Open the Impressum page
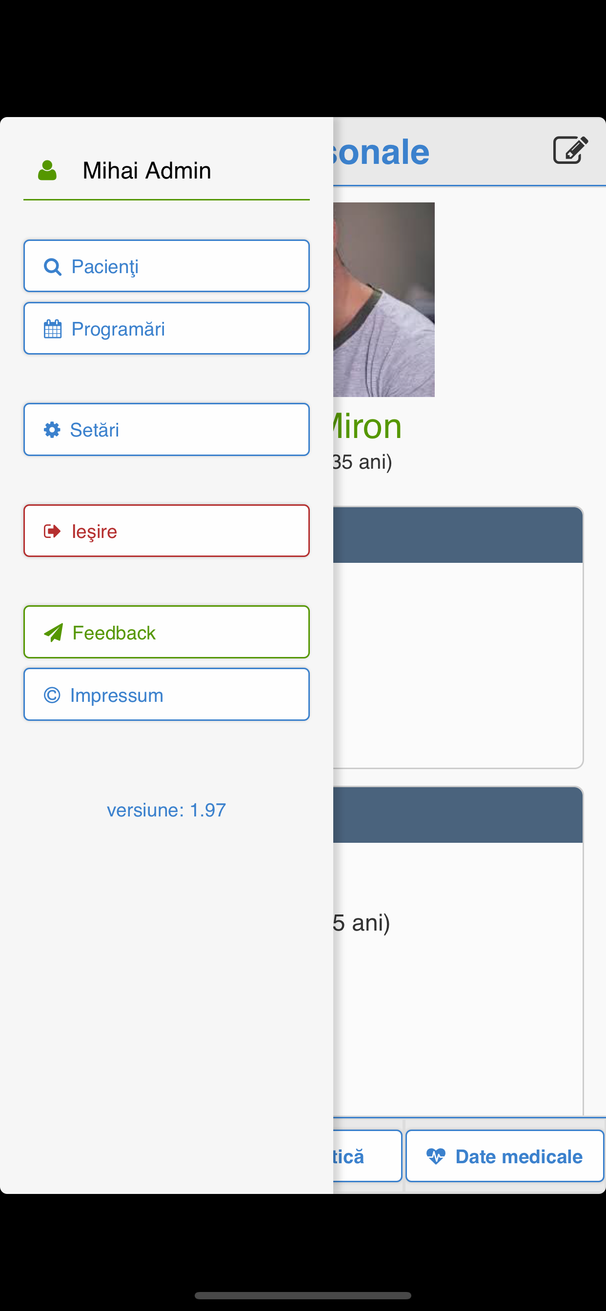This screenshot has width=606, height=1311. pyautogui.click(x=166, y=694)
